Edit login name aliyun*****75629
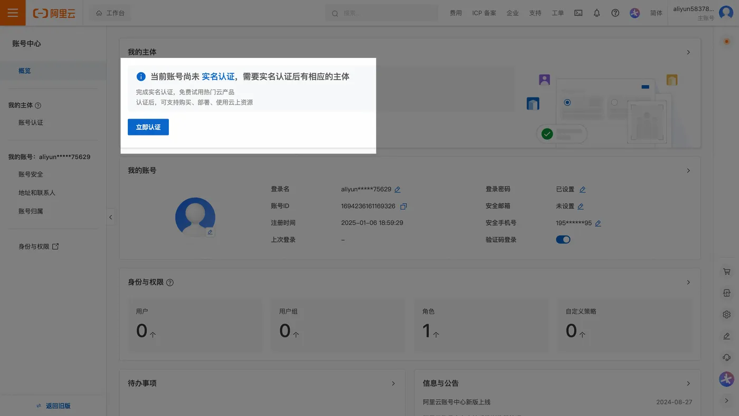Screen dimensions: 739x416 [x=397, y=189]
